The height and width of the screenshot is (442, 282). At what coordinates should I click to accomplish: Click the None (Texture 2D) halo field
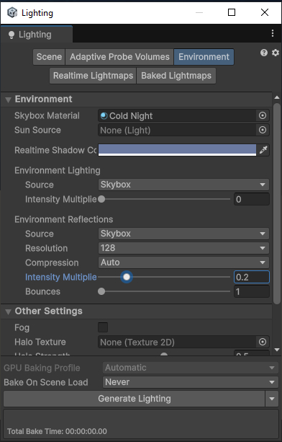[x=177, y=342]
